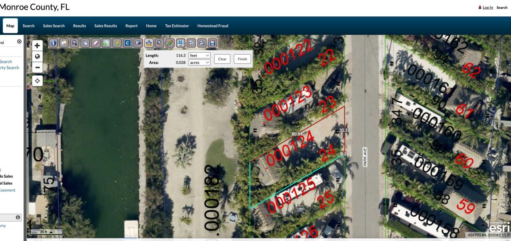Click the globe full-extent control
This screenshot has width=511, height=241.
pyautogui.click(x=37, y=56)
